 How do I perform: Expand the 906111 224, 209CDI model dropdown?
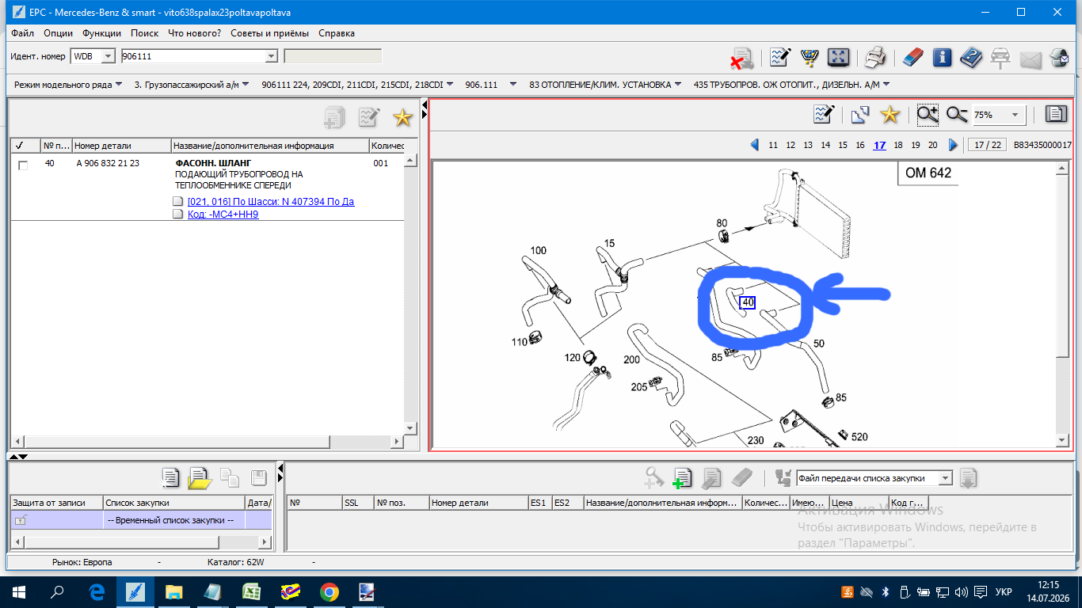coord(451,85)
